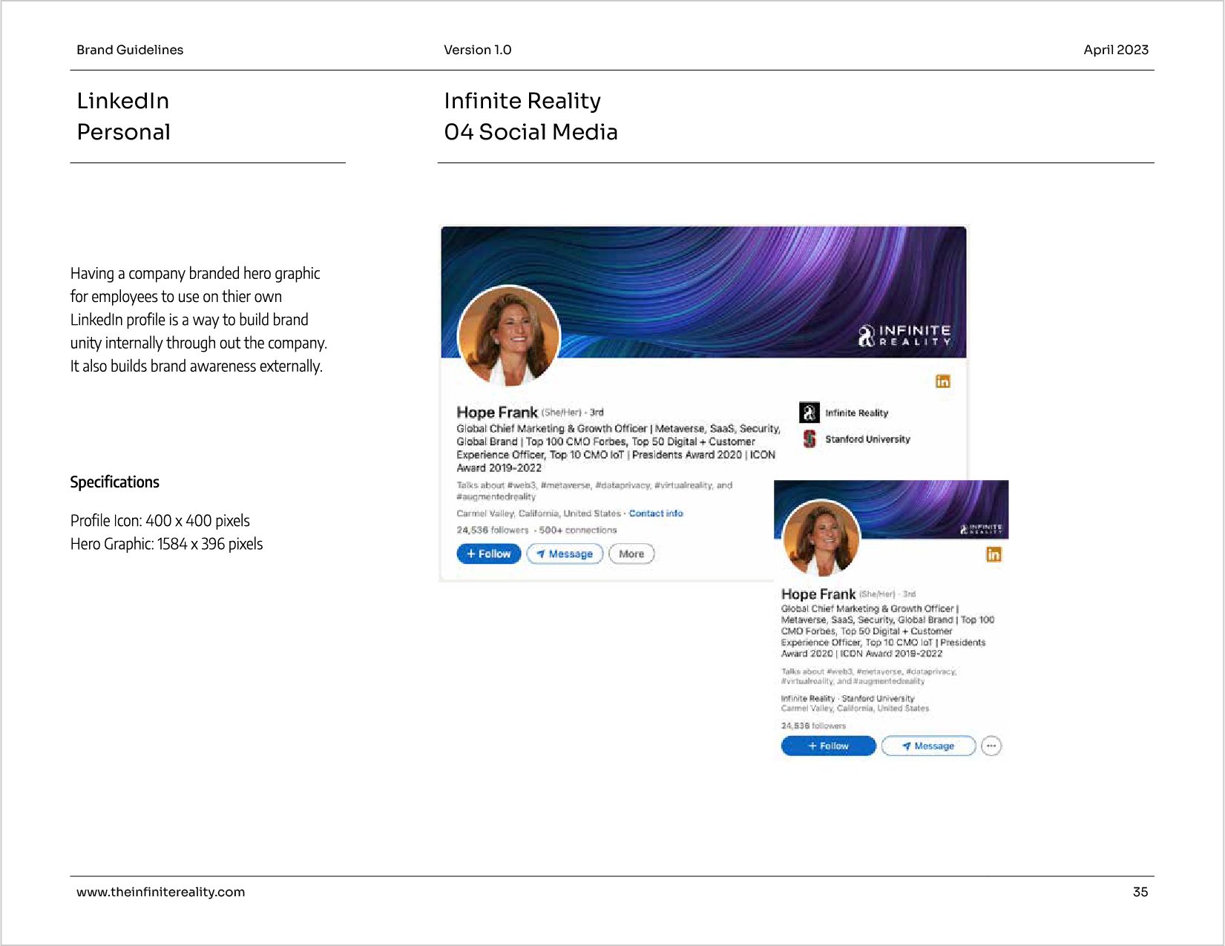Click the Stanford University label on the larger card
This screenshot has width=1225, height=946.
click(x=867, y=439)
